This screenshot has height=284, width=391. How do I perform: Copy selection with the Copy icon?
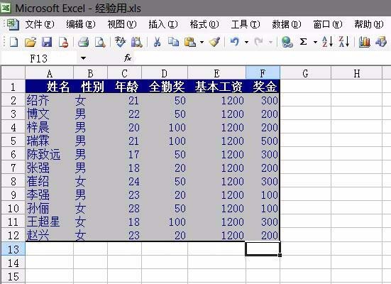[x=173, y=42]
